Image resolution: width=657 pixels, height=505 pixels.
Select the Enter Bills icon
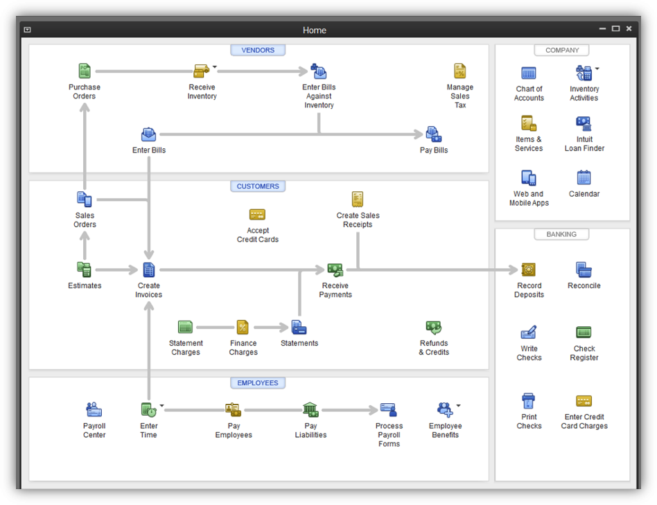148,134
